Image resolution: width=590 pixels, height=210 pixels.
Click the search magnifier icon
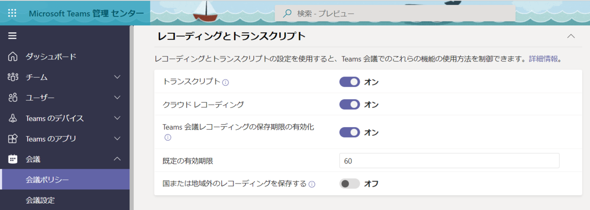coord(288,13)
